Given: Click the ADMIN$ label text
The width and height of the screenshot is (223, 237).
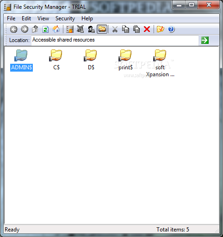Looking at the screenshot, I should tap(21, 67).
